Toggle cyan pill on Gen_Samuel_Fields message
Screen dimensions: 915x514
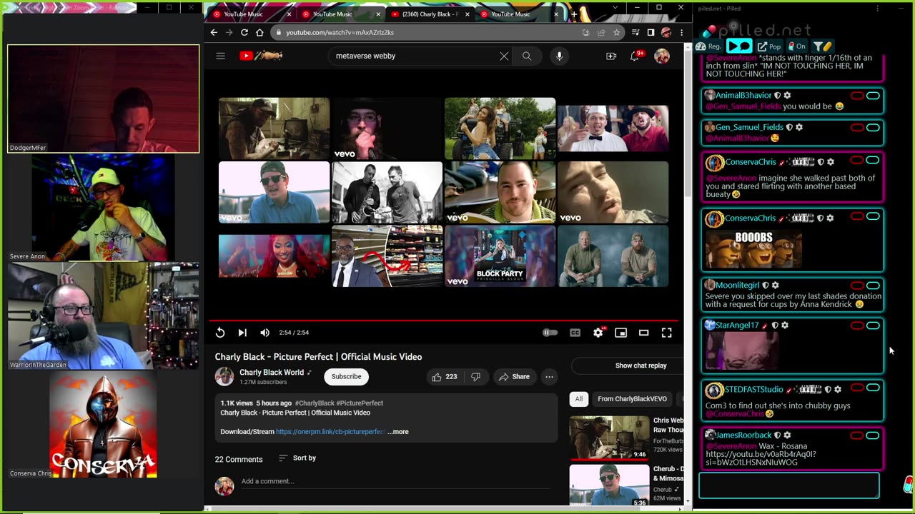tap(873, 128)
